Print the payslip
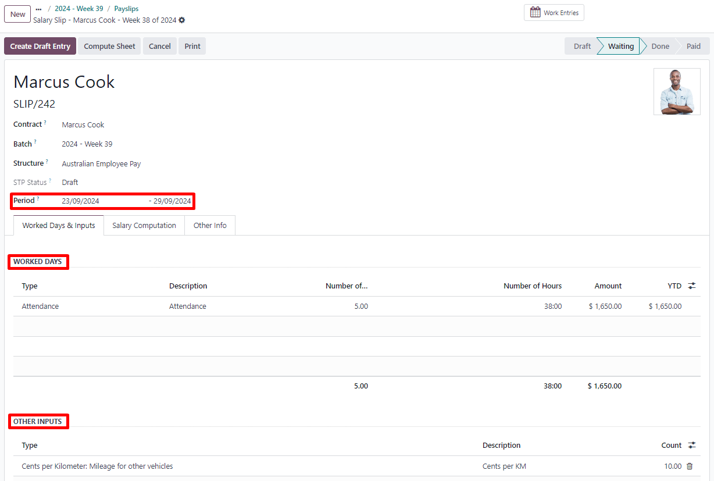 192,47
